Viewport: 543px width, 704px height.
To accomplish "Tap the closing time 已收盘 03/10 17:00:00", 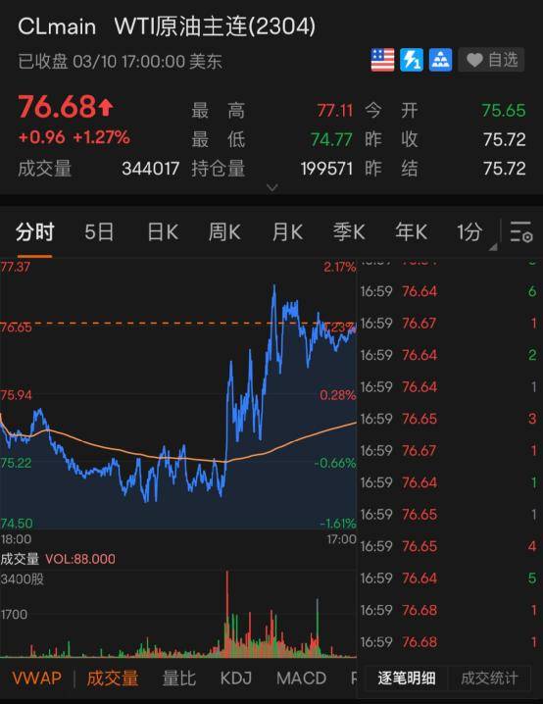I will (x=120, y=62).
